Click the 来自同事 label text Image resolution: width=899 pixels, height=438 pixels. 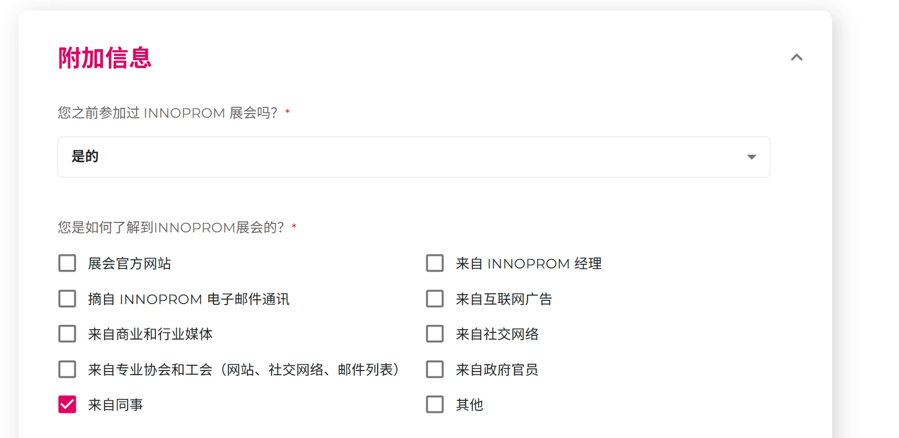click(116, 405)
